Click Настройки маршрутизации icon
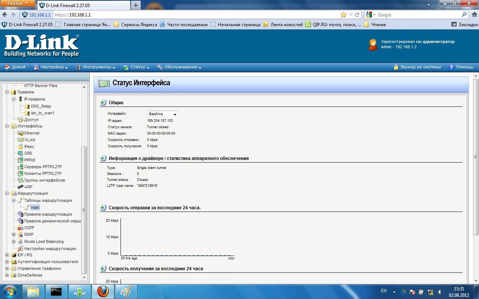Screen dimensions: 479x299 (x=21, y=249)
